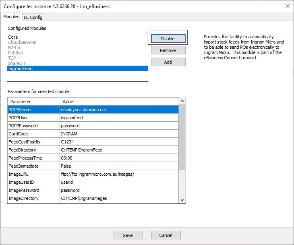This screenshot has height=245, width=294.
Task: Click the Remove module button
Action: tap(168, 50)
